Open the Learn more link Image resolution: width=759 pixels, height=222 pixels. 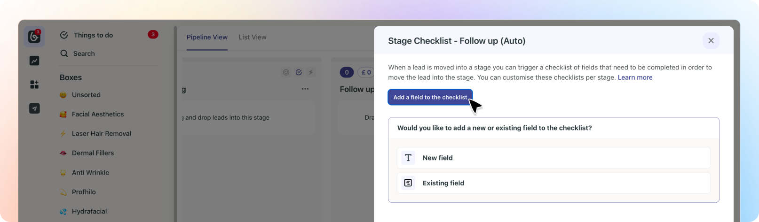(635, 77)
